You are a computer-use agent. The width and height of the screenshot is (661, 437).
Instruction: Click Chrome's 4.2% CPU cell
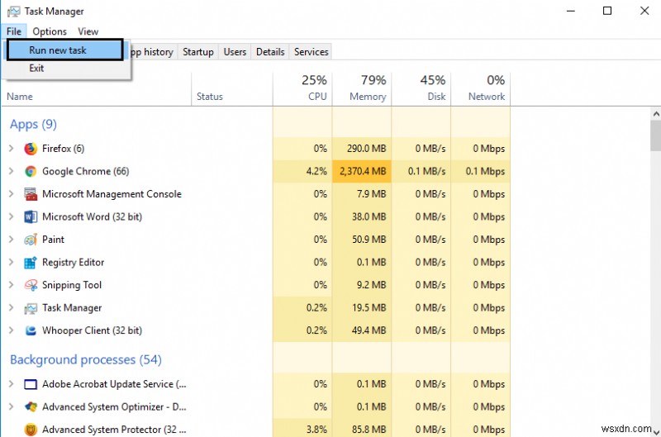coord(302,172)
